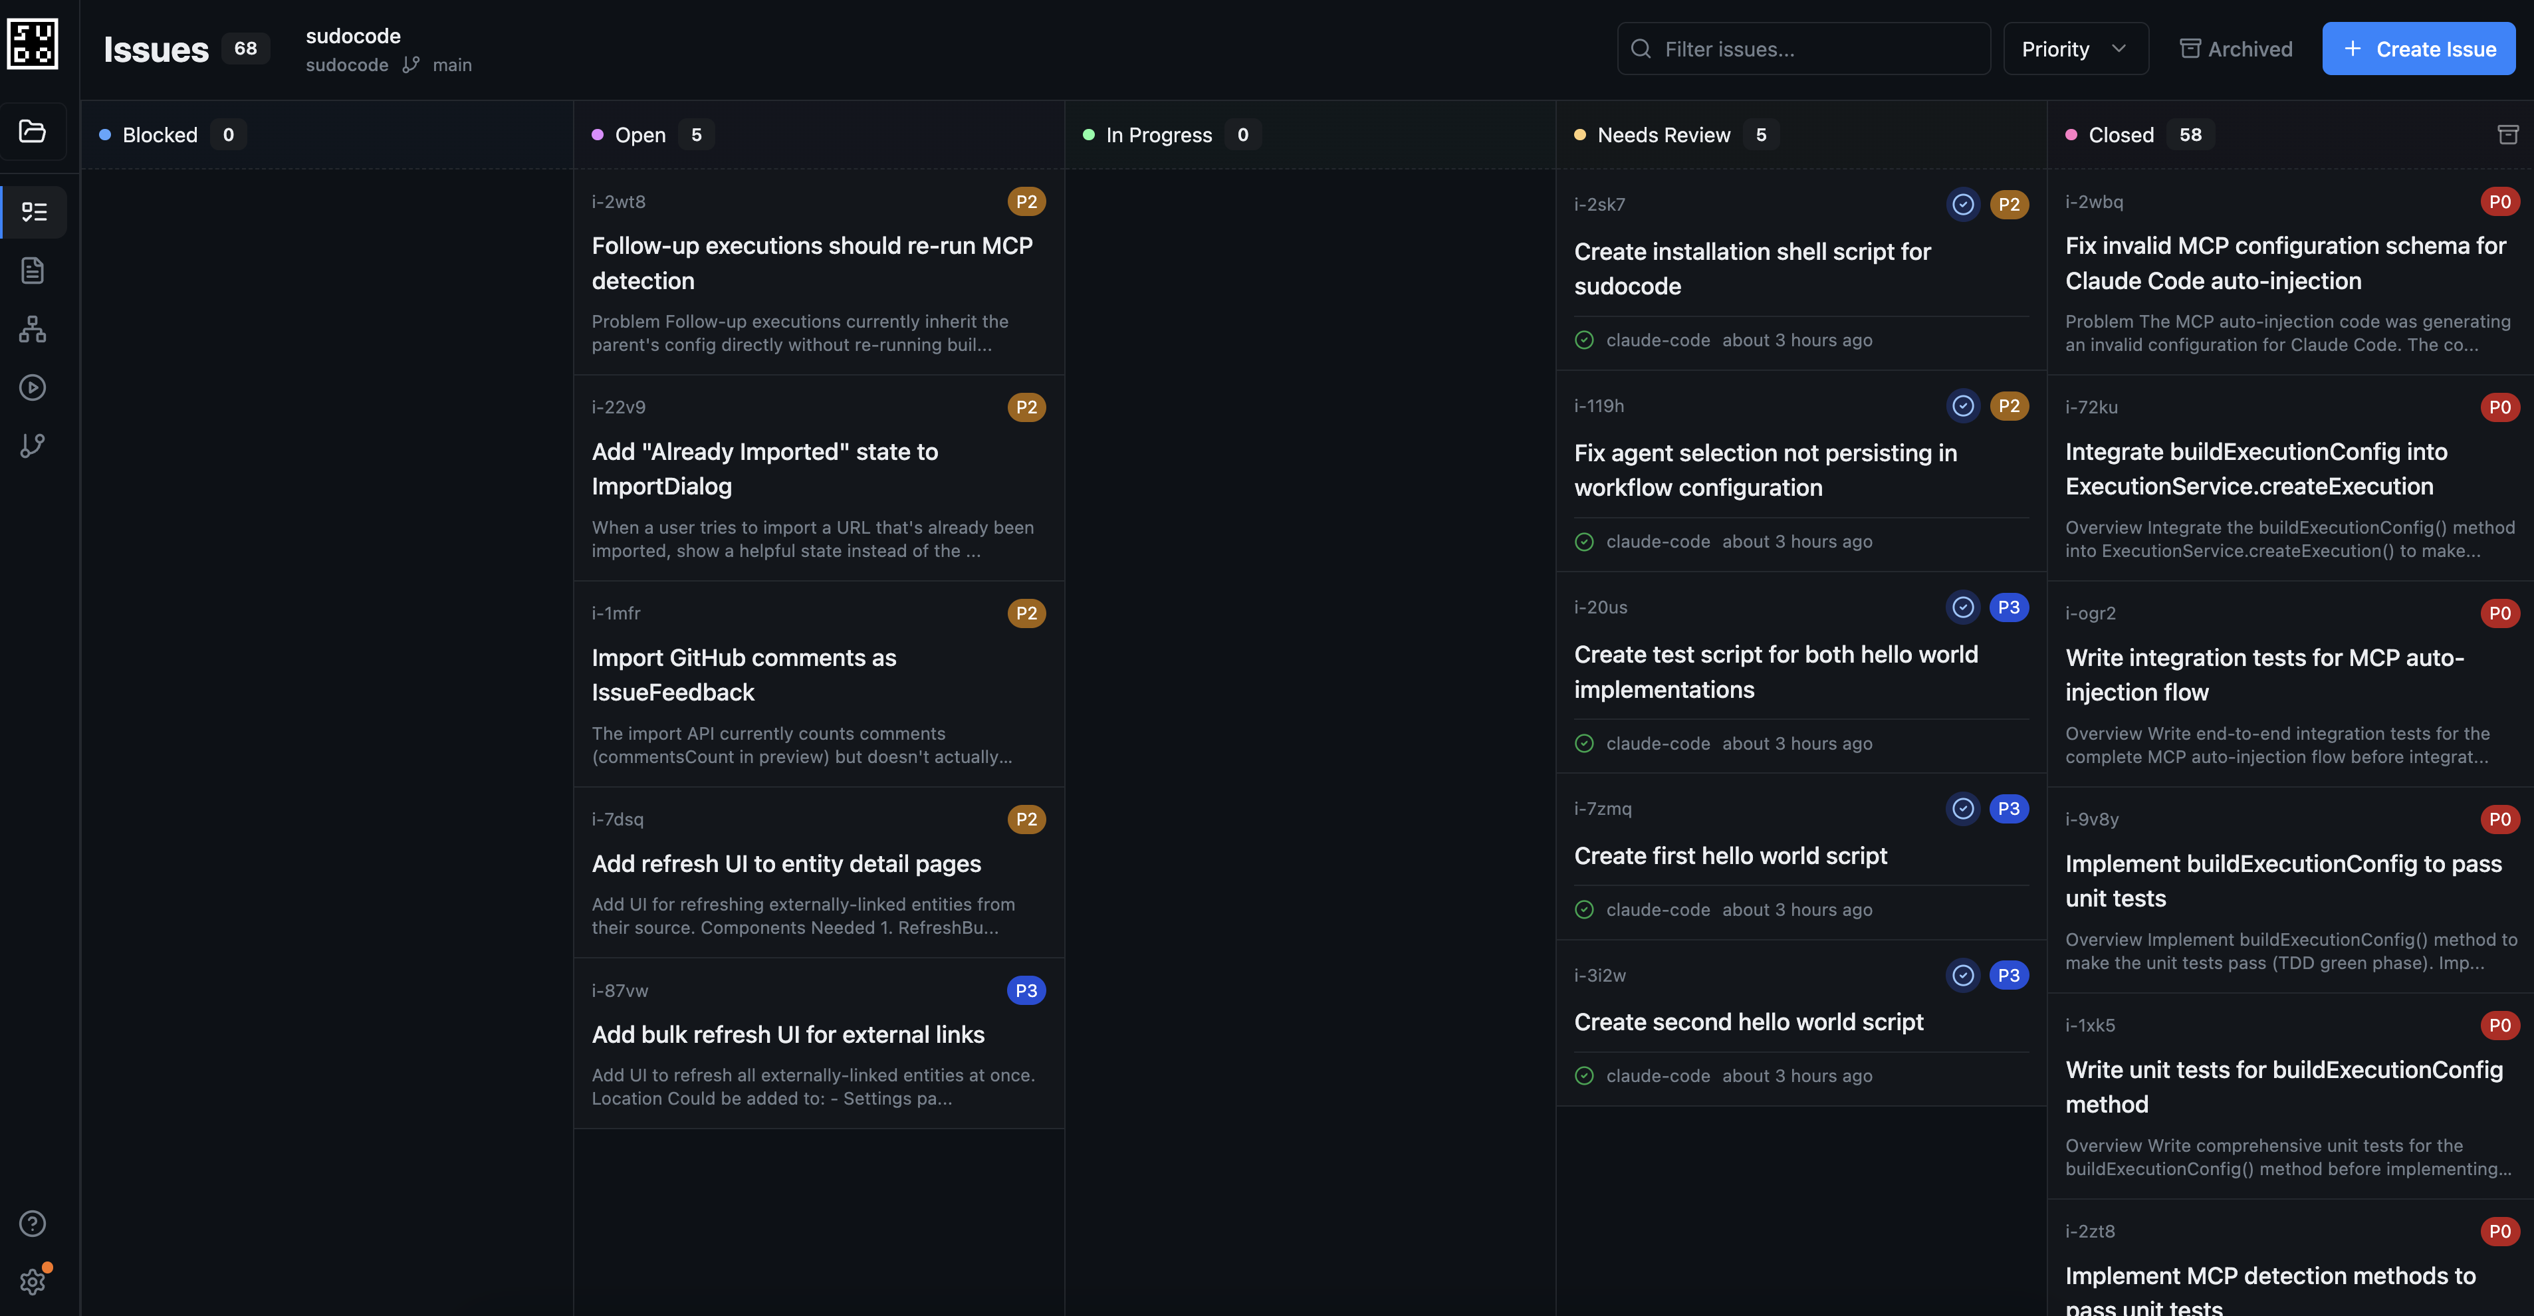Open the Archived issues view
This screenshot has width=2534, height=1316.
[2236, 49]
